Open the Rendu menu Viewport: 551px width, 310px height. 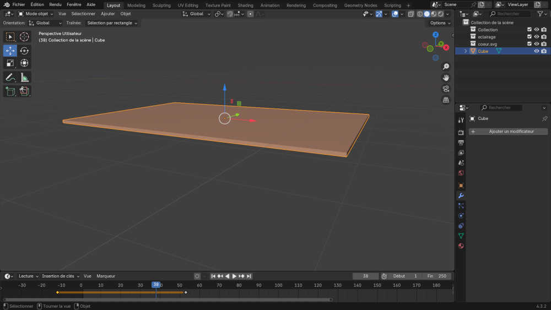point(55,4)
